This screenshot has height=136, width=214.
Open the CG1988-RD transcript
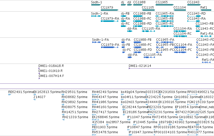(x=143, y=24)
